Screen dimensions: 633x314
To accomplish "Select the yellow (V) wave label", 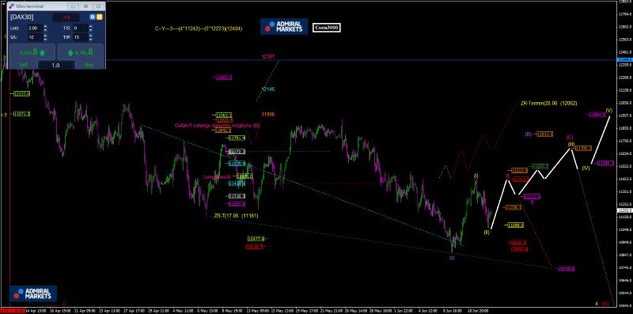I will (x=608, y=111).
